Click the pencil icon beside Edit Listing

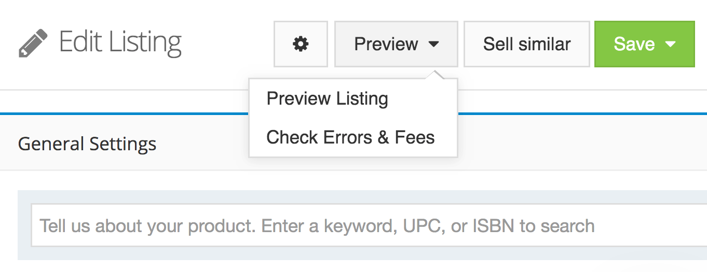(x=33, y=43)
